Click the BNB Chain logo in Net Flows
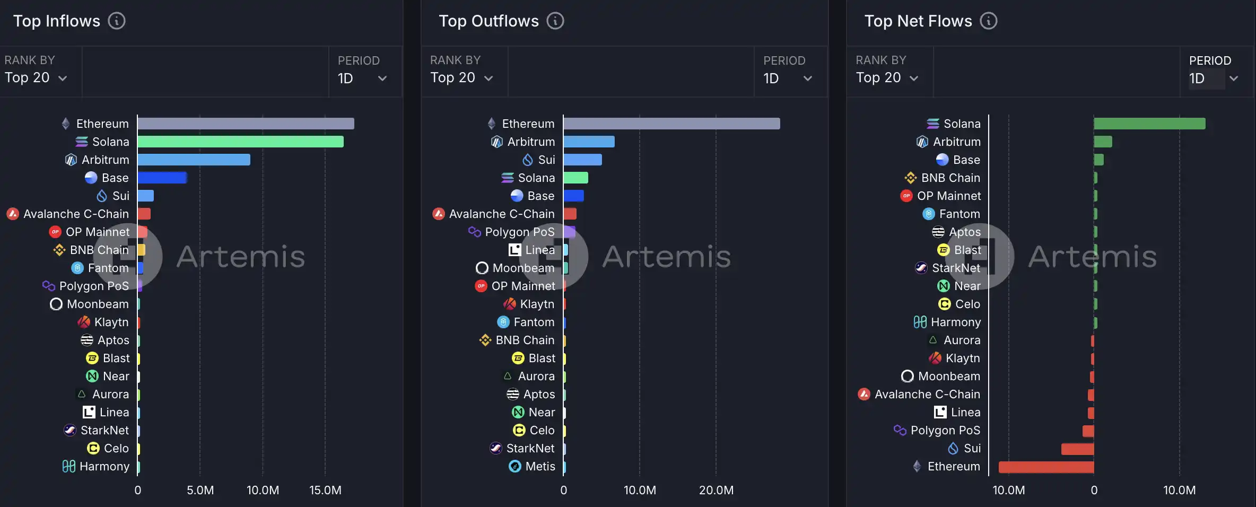The height and width of the screenshot is (507, 1256). click(911, 178)
